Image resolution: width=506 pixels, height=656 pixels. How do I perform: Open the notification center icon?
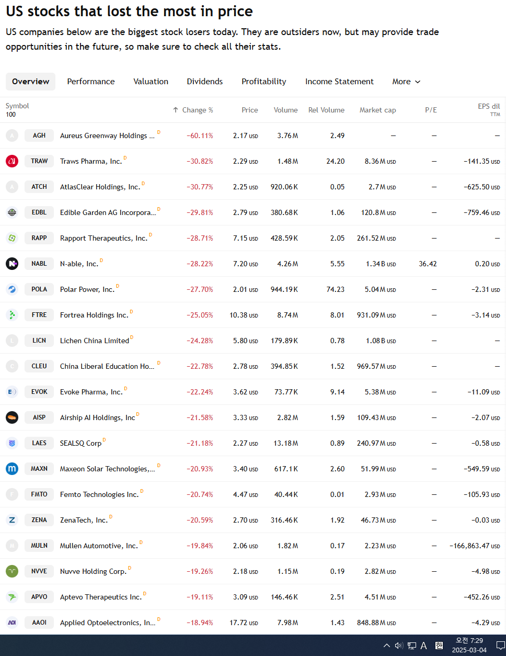pos(500,646)
